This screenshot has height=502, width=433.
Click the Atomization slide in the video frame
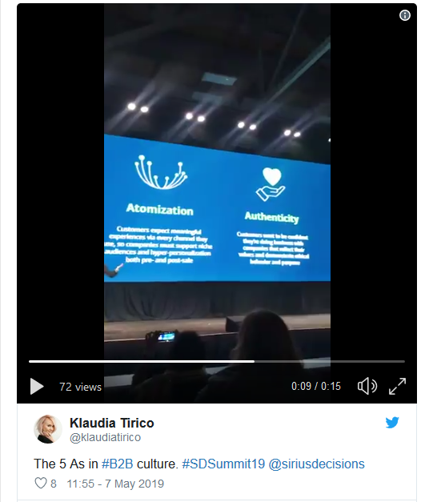tap(160, 208)
